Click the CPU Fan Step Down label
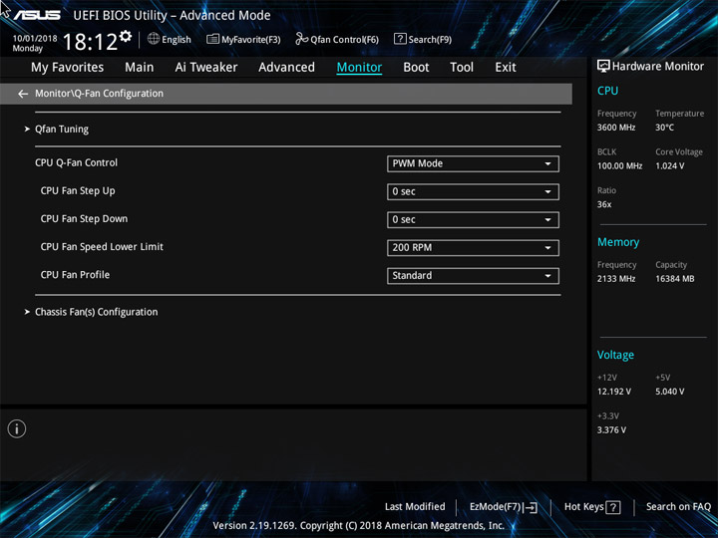This screenshot has height=538, width=718. [x=84, y=219]
